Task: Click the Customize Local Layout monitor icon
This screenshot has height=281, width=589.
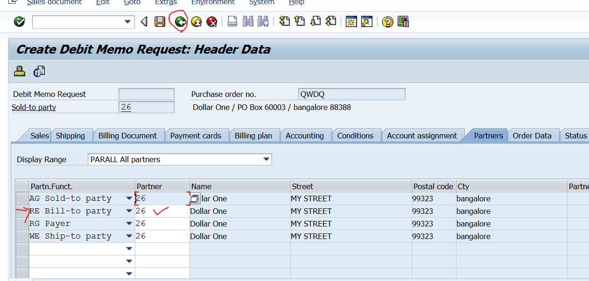Action: pos(403,21)
